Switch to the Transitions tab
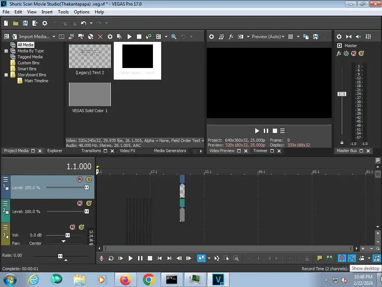Screen dimensions: 382x287 pos(91,151)
